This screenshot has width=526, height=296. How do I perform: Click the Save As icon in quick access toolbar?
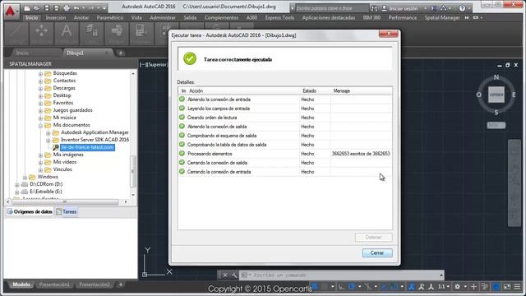[57, 8]
